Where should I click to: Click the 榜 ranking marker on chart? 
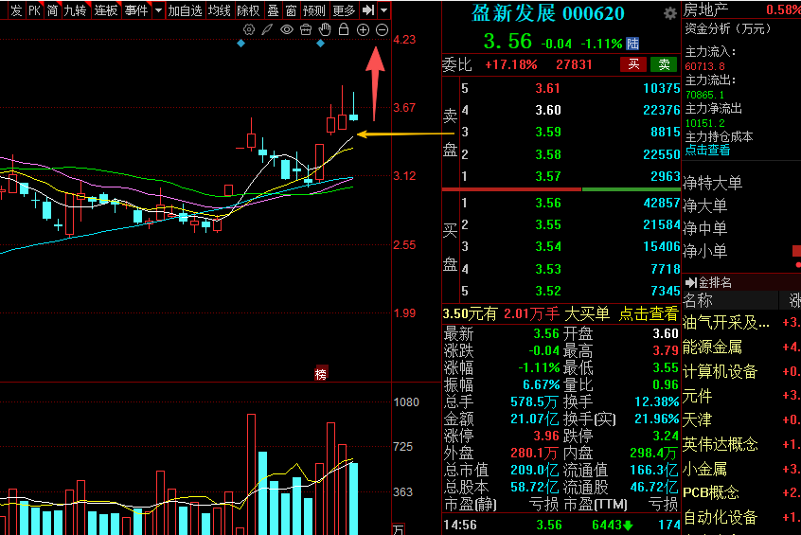click(321, 374)
